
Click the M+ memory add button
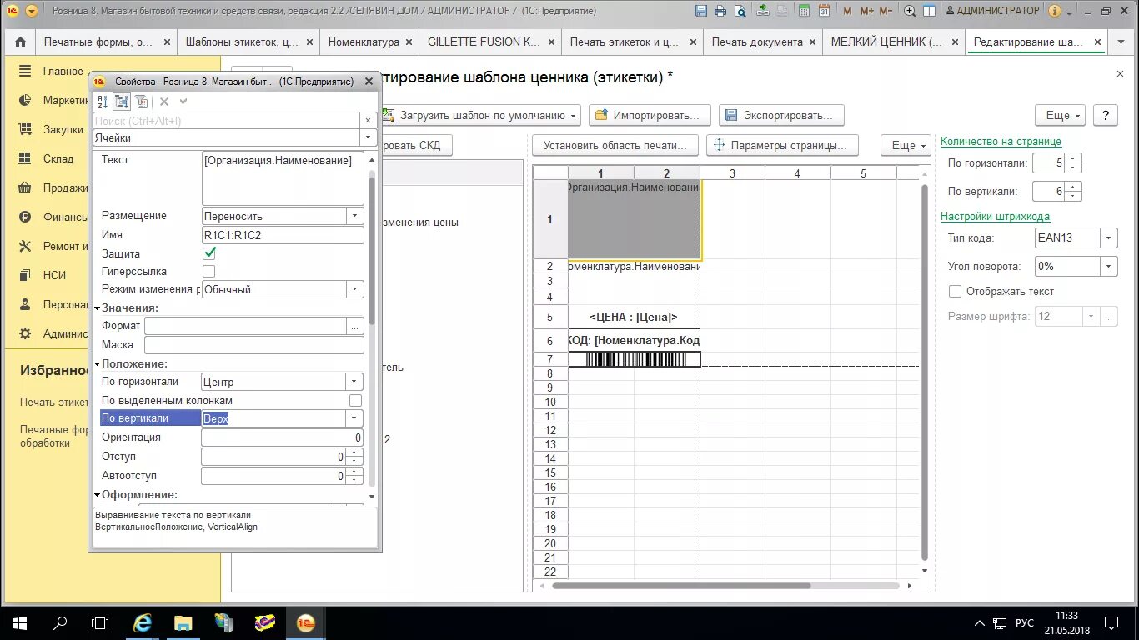click(866, 12)
